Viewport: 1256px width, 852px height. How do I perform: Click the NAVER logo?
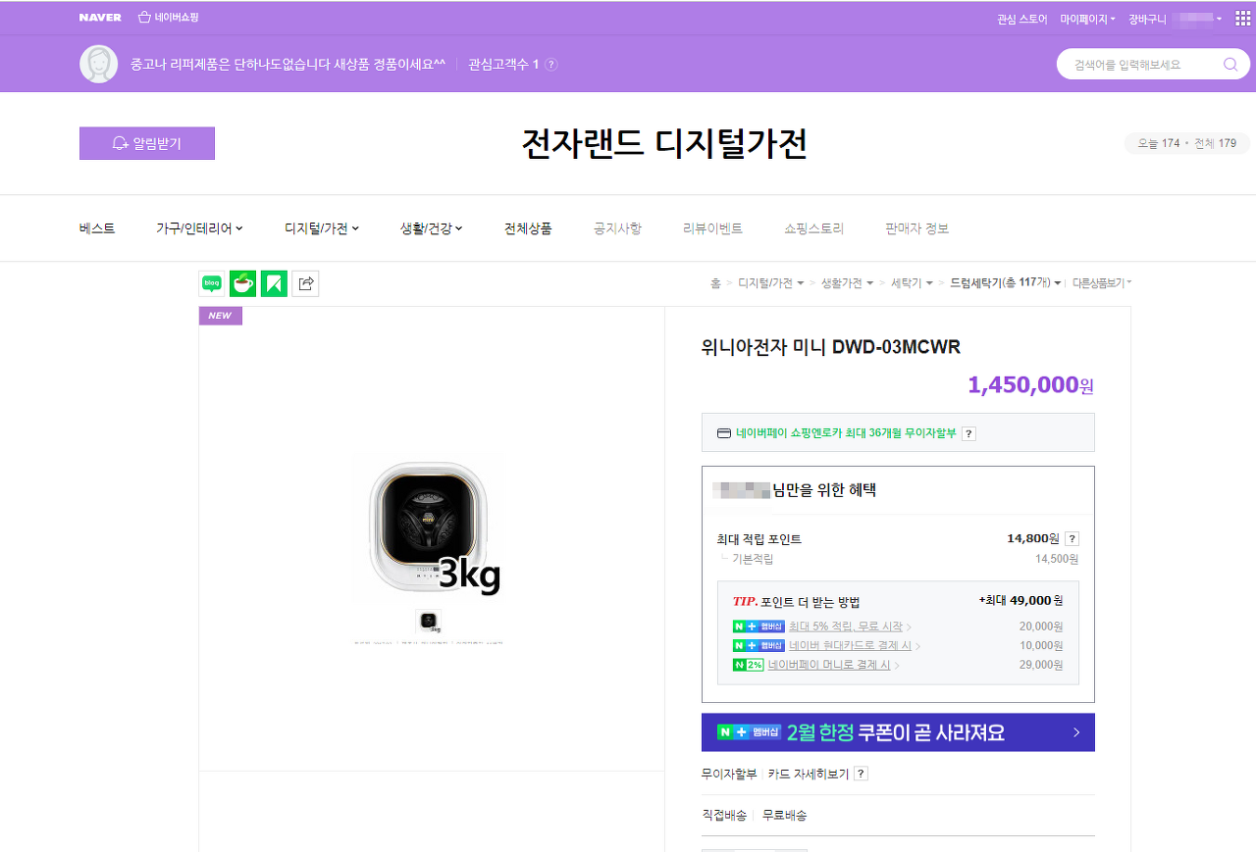point(100,18)
